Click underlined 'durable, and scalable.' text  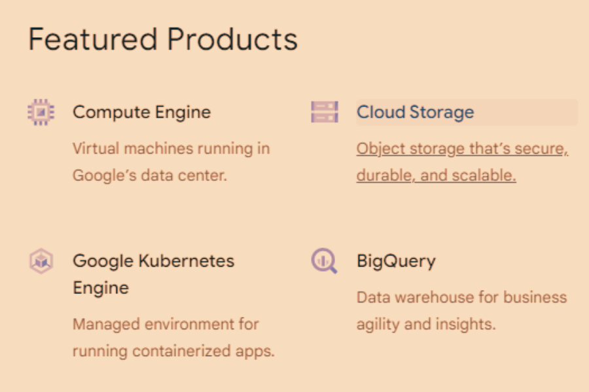click(436, 175)
